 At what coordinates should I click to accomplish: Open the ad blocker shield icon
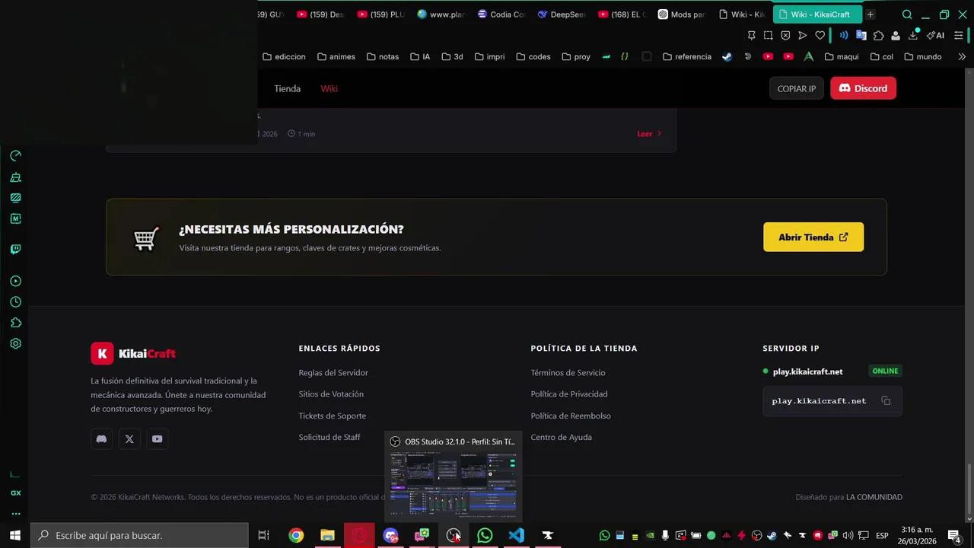[785, 35]
